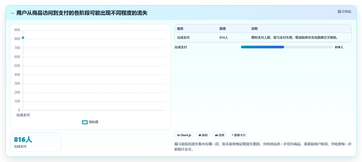Click the 表格 tag icon
The width and height of the screenshot is (362, 162).
click(200, 135)
